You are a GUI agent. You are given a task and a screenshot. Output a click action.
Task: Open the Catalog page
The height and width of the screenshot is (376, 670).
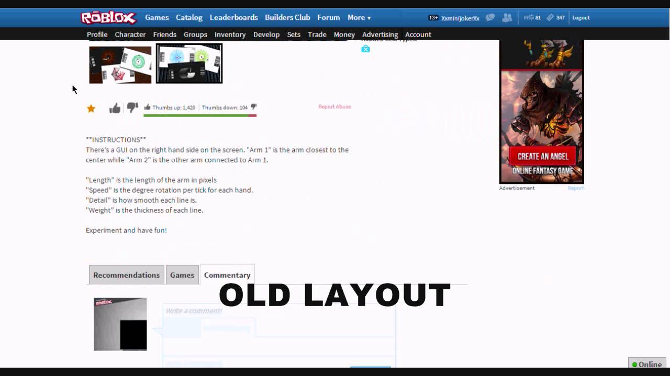(x=189, y=18)
